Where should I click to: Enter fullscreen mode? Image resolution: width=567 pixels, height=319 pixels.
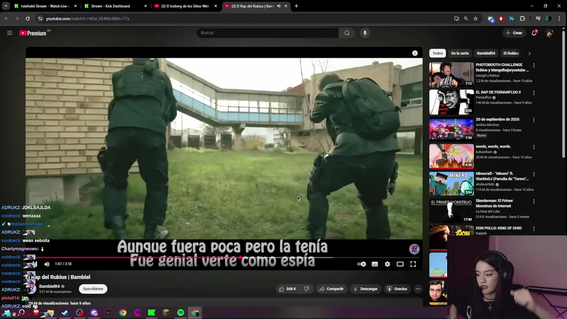(x=413, y=264)
